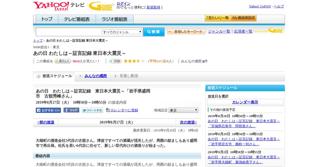The width and height of the screenshot is (318, 167).
Task: Go to the トップ navigation tab
Action: 47,19
